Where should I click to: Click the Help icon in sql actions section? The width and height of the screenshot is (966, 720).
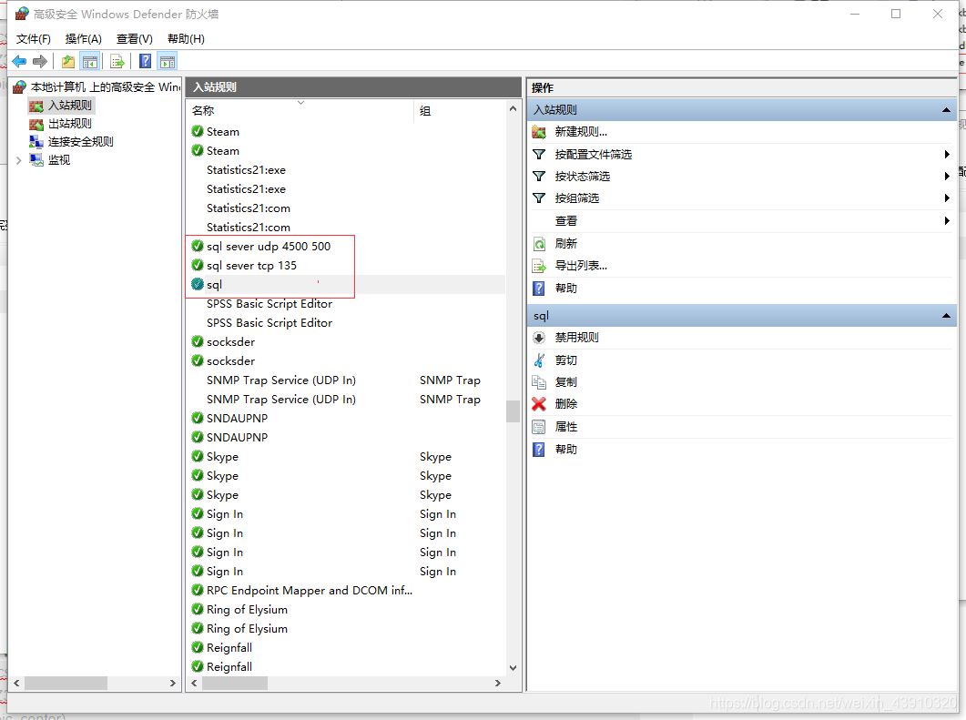tap(539, 450)
